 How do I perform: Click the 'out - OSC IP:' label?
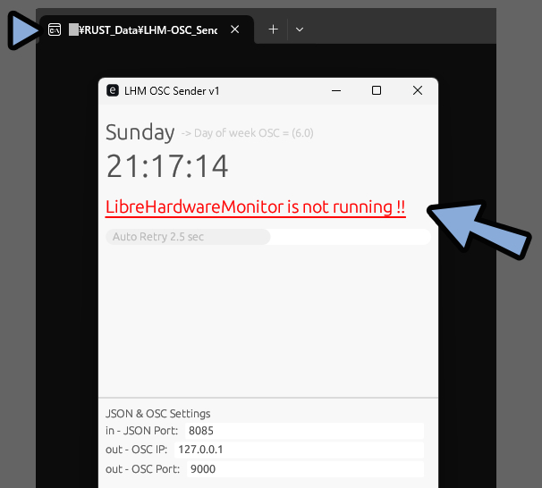coord(136,450)
